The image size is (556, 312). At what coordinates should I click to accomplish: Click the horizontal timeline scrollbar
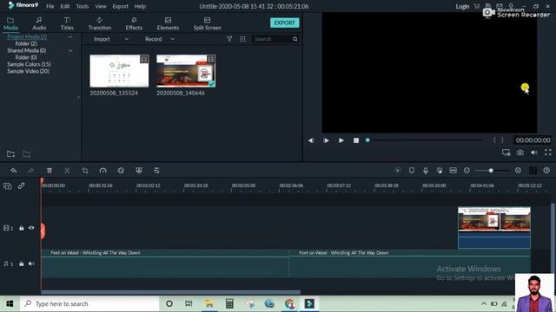[171, 293]
